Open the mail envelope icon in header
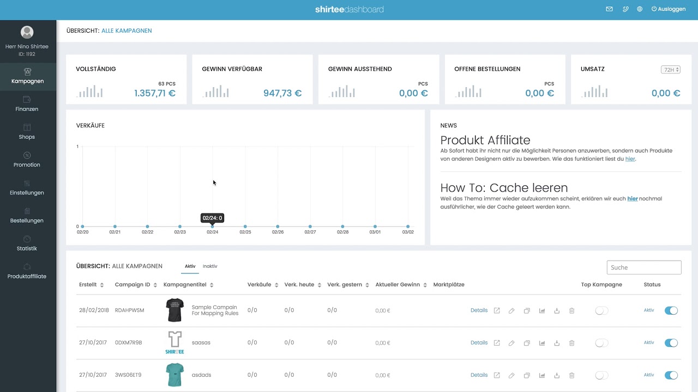 [609, 9]
